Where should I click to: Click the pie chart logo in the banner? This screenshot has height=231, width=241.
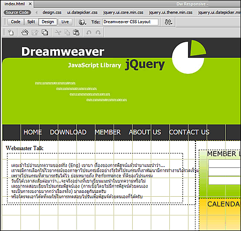pyautogui.click(x=189, y=57)
